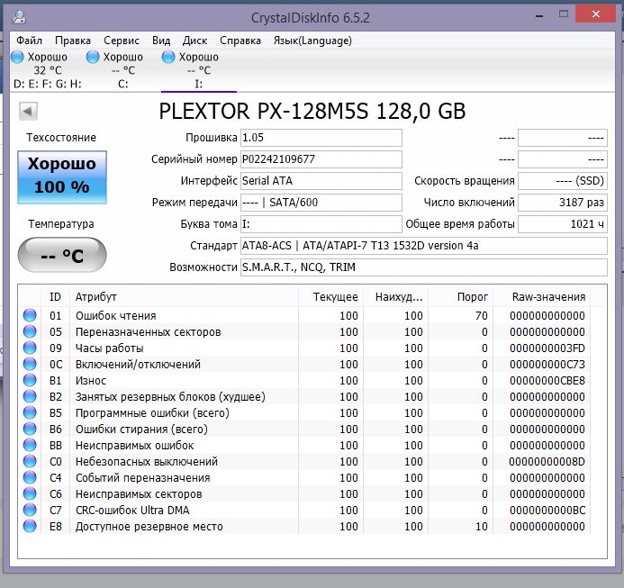Viewport: 624px width, 588px height.
Task: Click status icon of row 01 Ошибок чтения
Action: (30, 315)
